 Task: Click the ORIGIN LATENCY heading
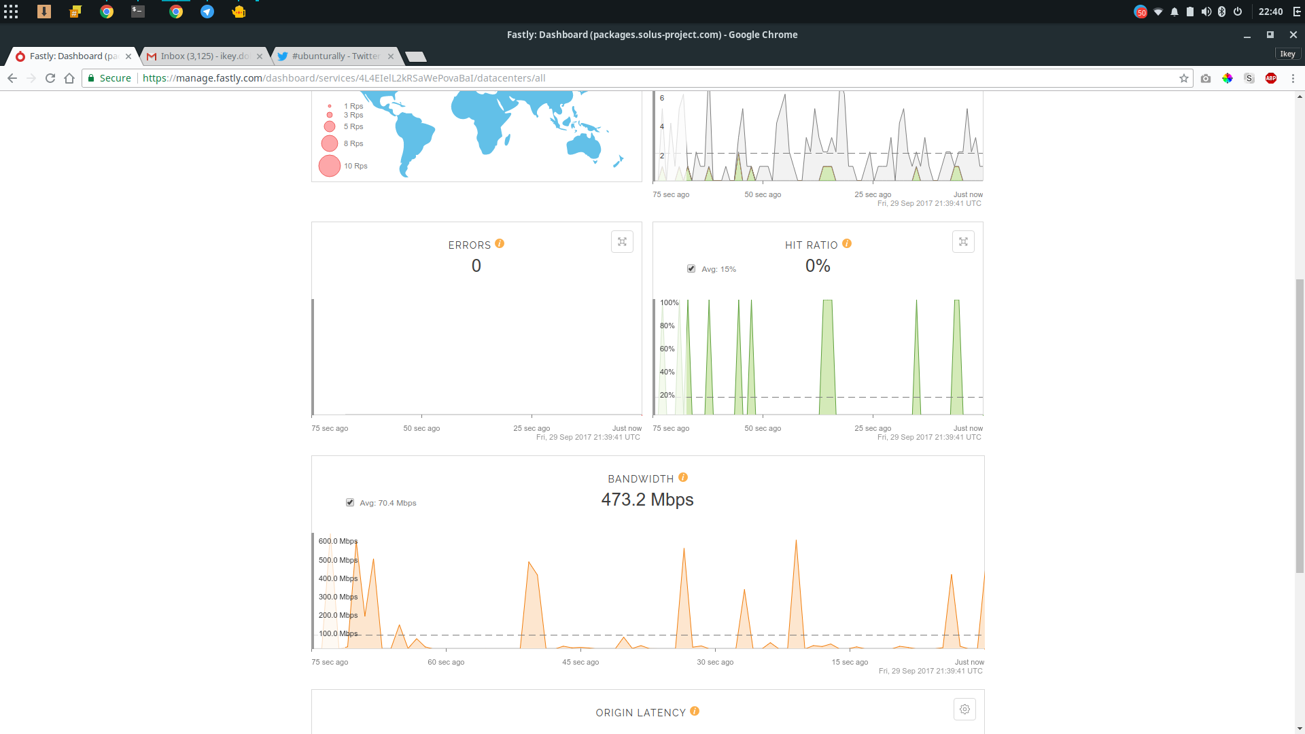click(x=641, y=713)
